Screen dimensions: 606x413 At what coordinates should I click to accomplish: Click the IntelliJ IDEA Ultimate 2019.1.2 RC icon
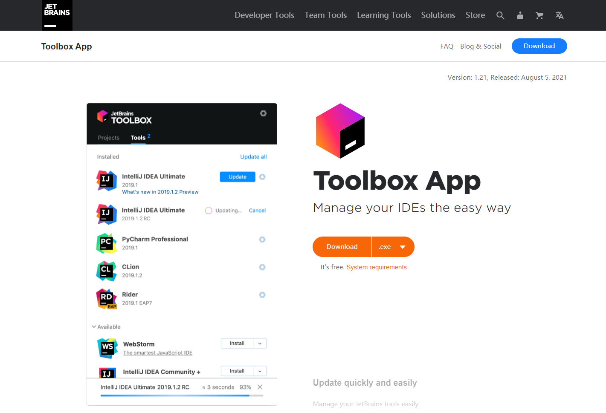106,214
